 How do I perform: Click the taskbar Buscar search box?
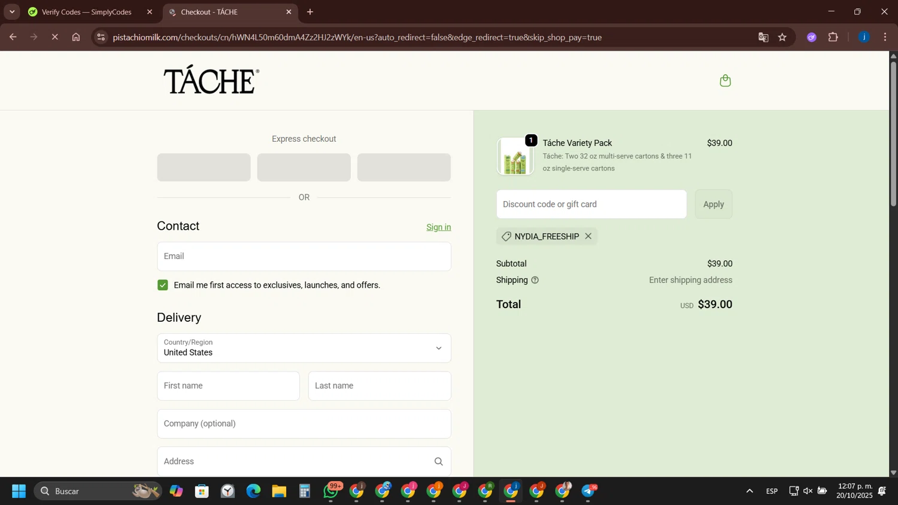tap(98, 491)
